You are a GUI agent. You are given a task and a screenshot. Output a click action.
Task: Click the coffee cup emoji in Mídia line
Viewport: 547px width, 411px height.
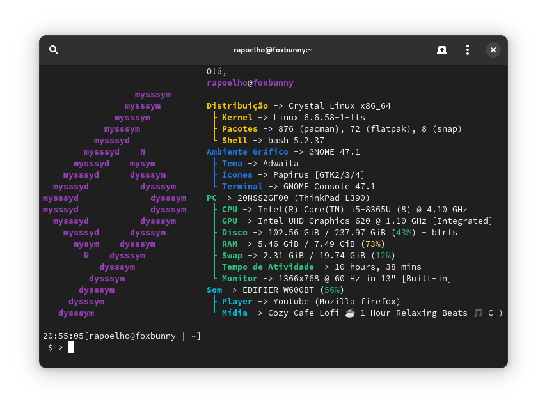[x=349, y=313]
